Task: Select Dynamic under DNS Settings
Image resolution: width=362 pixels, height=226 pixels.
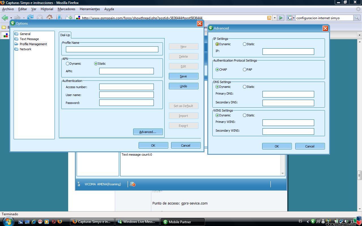Action: click(x=217, y=87)
